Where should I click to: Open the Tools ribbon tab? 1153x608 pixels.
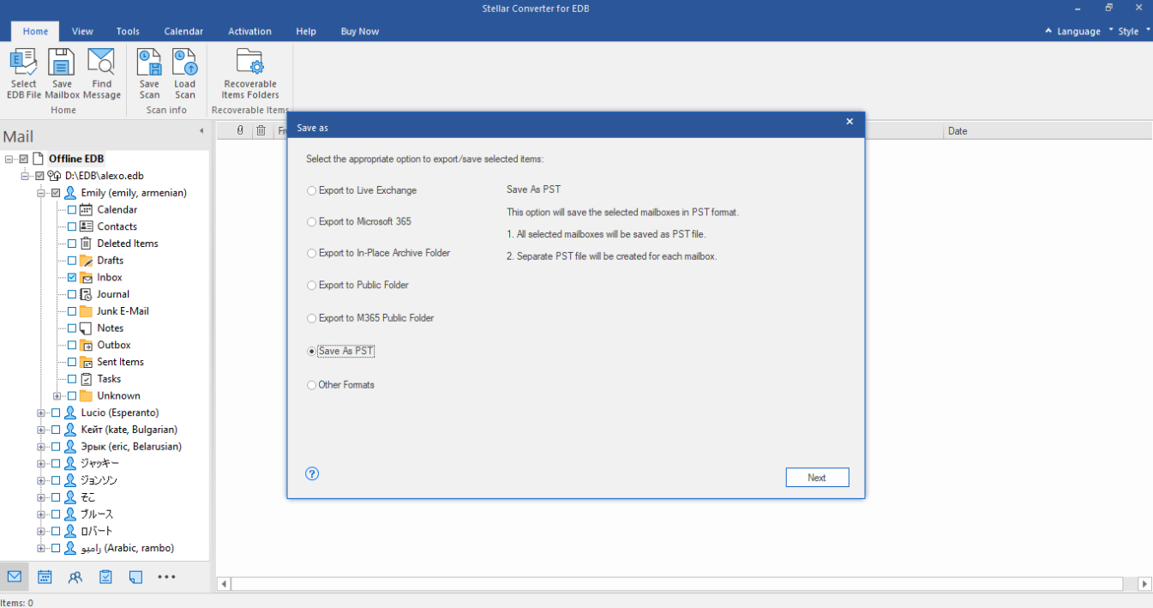coord(128,32)
